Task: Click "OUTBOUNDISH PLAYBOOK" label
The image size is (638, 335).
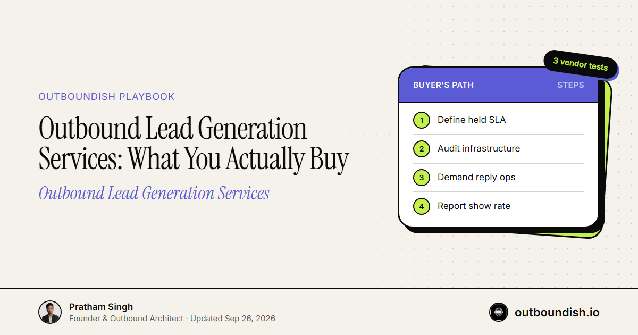Action: click(107, 97)
